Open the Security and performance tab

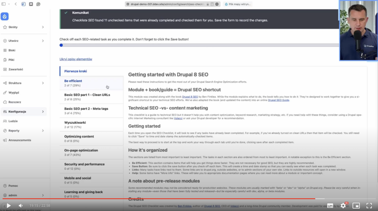[92, 166]
